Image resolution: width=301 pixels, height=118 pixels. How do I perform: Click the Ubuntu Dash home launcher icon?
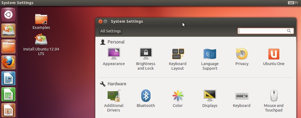(x=8, y=15)
